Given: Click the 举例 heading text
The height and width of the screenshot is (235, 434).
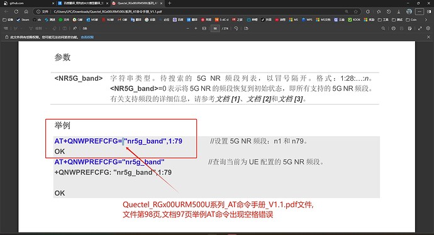Looking at the screenshot, I should pyautogui.click(x=62, y=125).
